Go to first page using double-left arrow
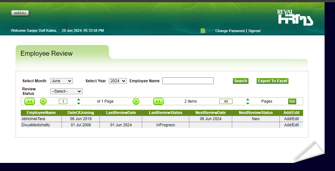The image size is (335, 171). 30,101
